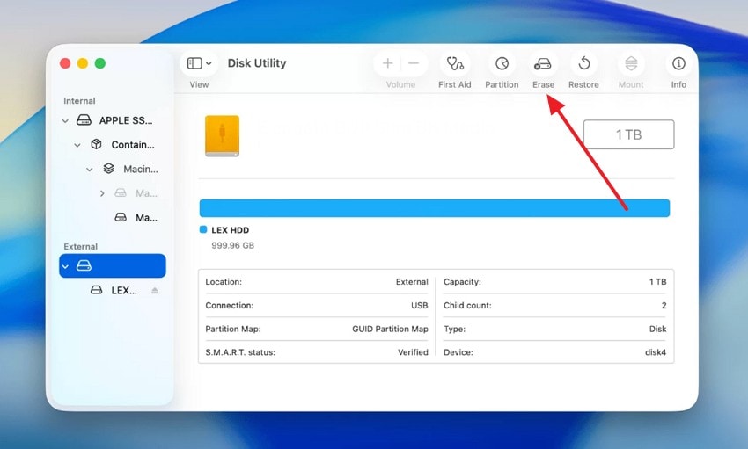The image size is (748, 449).
Task: Close the Disk Utility window
Action: pyautogui.click(x=65, y=63)
